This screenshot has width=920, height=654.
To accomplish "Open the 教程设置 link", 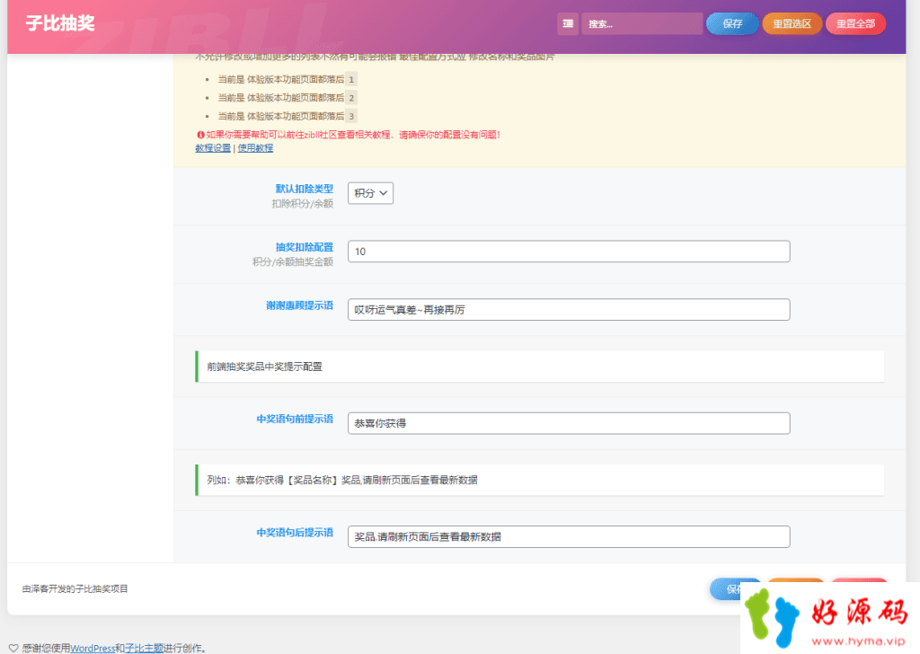I will click(213, 148).
